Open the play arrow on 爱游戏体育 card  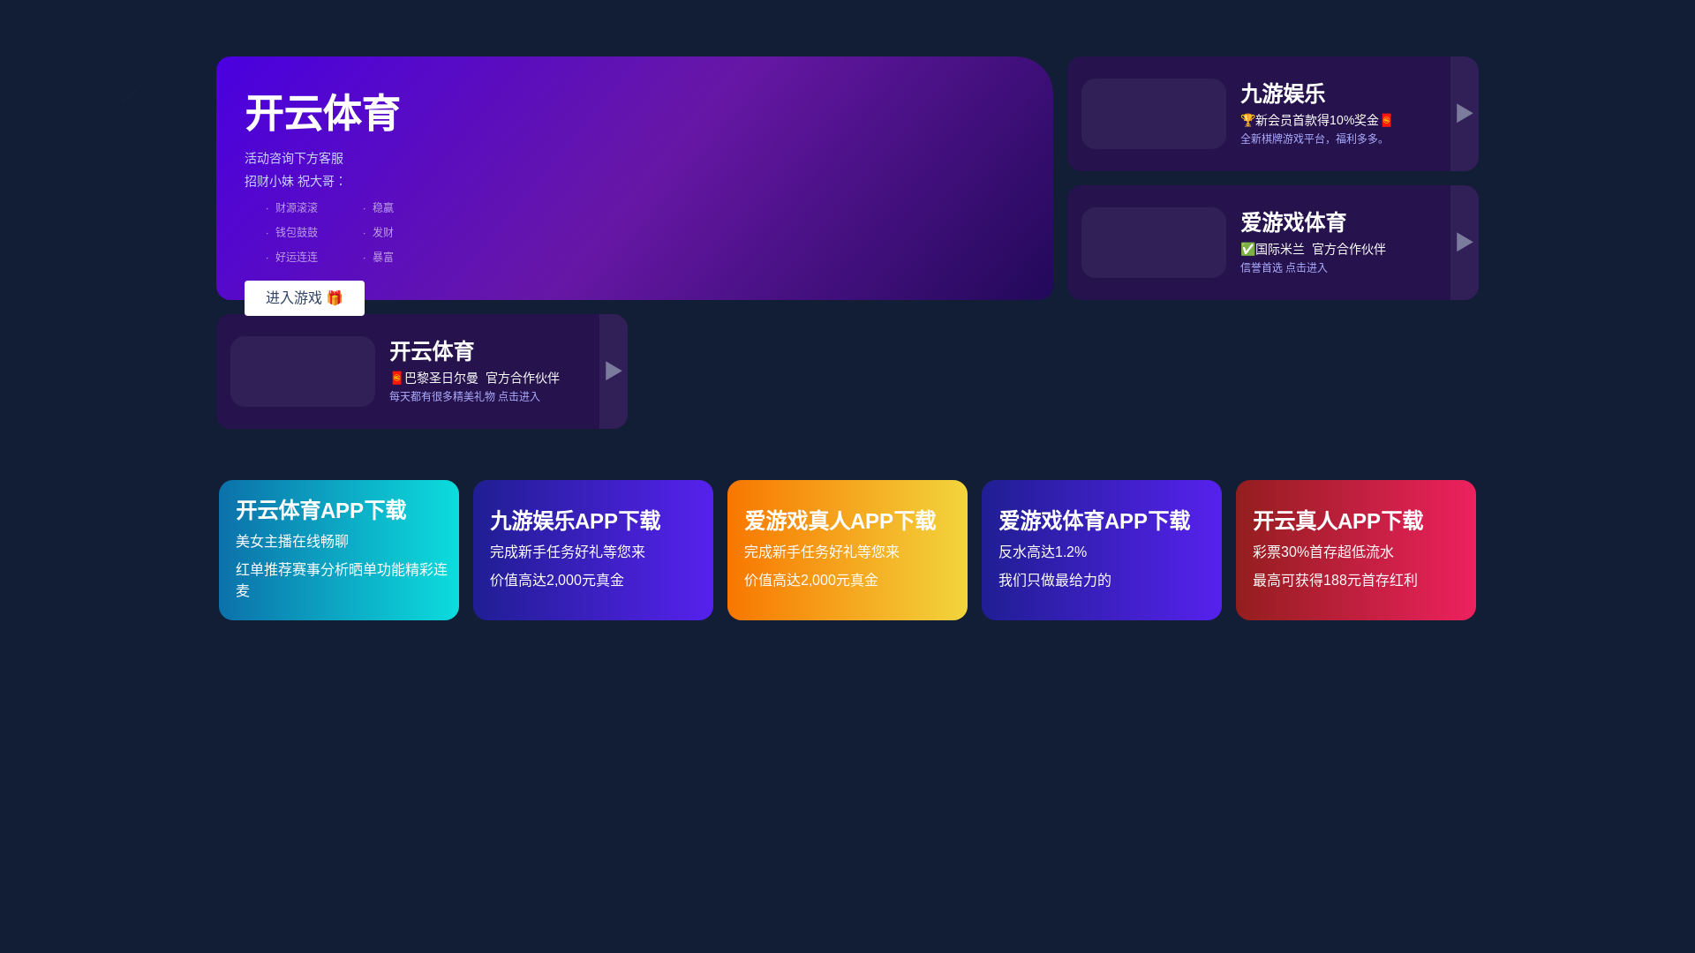tap(1465, 243)
